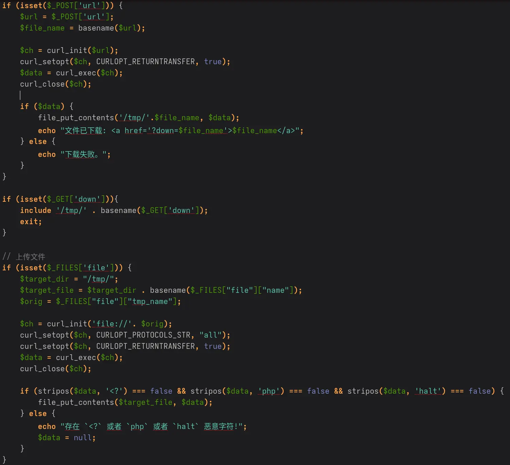Click the curl_init($url) call
This screenshot has width=510, height=465.
(x=82, y=51)
